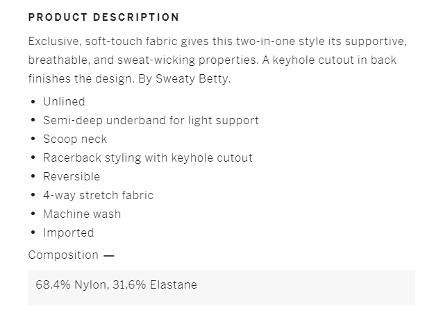
Task: Click the gray composition details box
Action: coord(222,287)
